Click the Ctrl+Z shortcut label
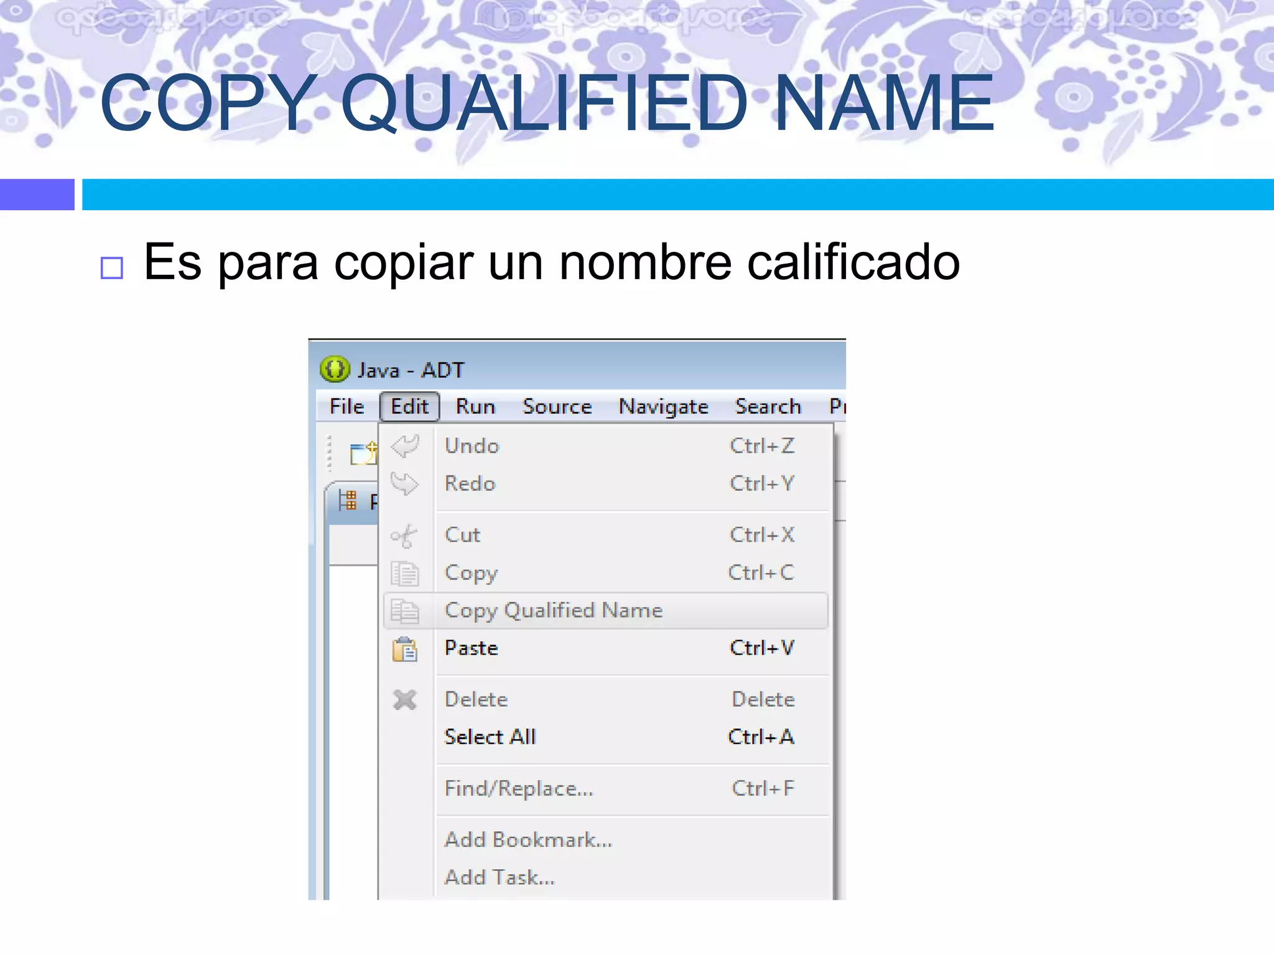The width and height of the screenshot is (1274, 955). click(762, 446)
